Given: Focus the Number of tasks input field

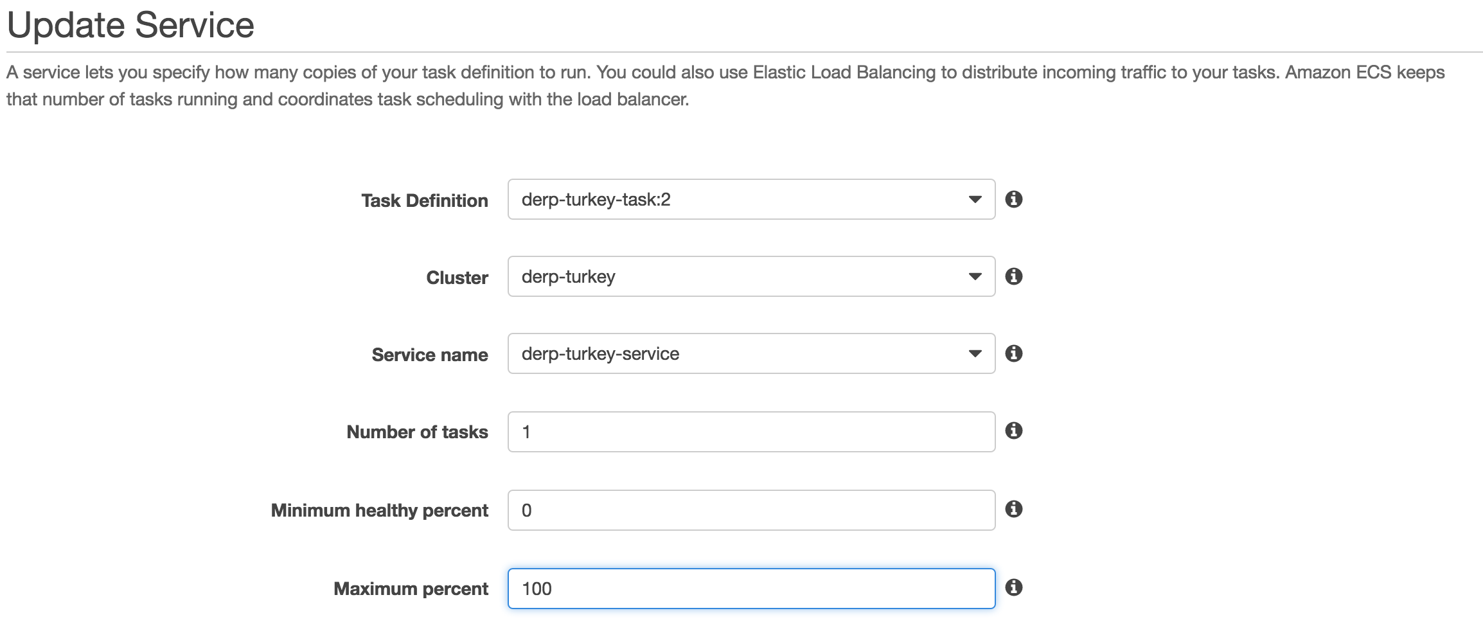Looking at the screenshot, I should click(x=751, y=432).
